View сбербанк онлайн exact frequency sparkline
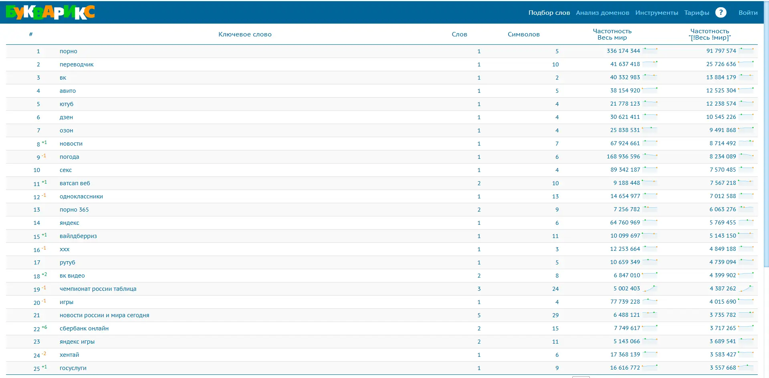 pyautogui.click(x=746, y=328)
